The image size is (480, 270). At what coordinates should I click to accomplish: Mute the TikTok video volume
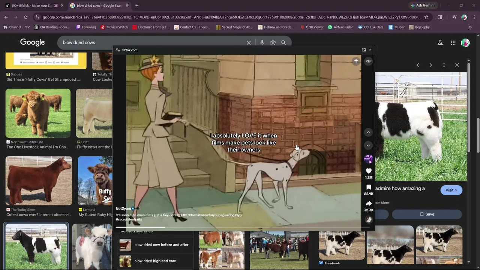tap(368, 61)
